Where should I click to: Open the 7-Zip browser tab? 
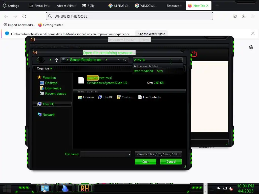pyautogui.click(x=88, y=6)
